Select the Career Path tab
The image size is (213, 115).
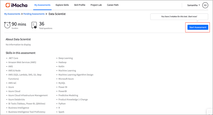click(113, 5)
